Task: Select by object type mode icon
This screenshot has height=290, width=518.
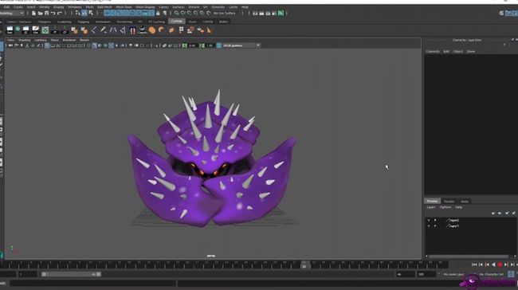Action: pos(84,14)
